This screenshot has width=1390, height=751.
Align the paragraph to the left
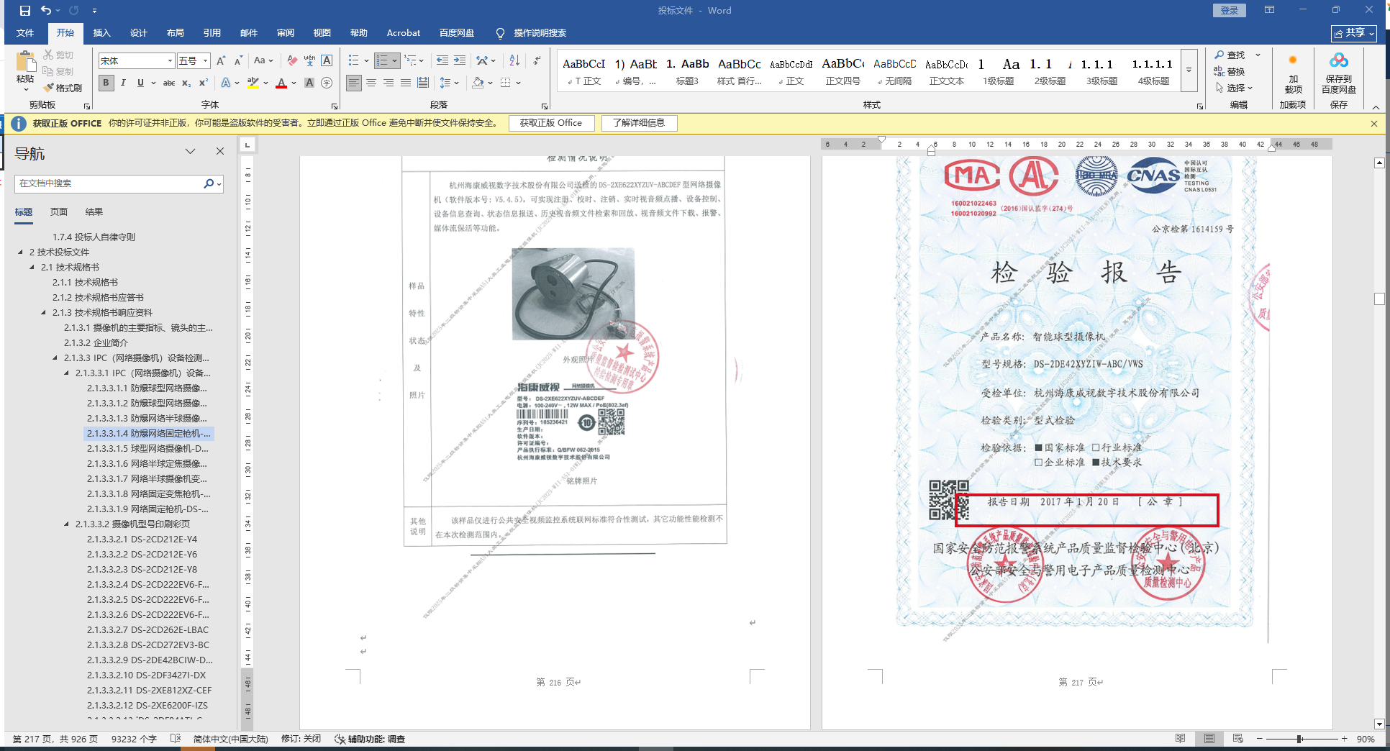(x=354, y=83)
